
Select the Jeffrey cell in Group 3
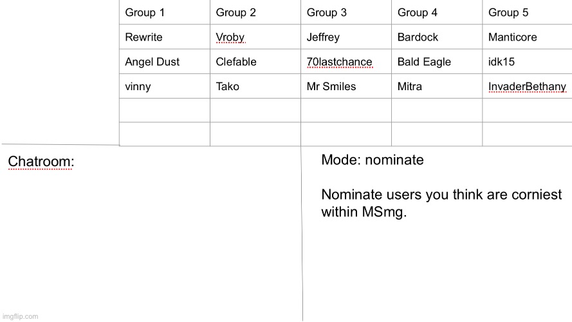[x=346, y=37]
